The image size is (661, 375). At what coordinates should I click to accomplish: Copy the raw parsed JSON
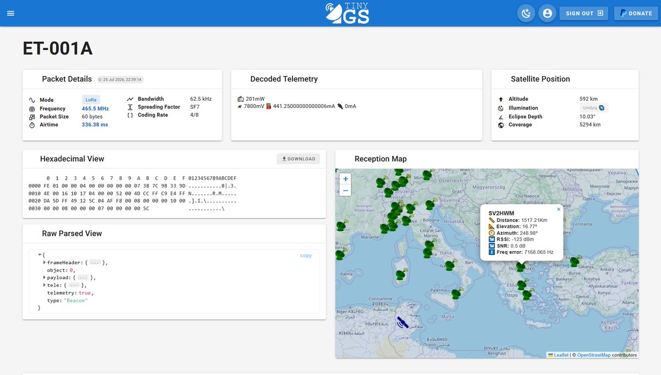[x=306, y=256]
